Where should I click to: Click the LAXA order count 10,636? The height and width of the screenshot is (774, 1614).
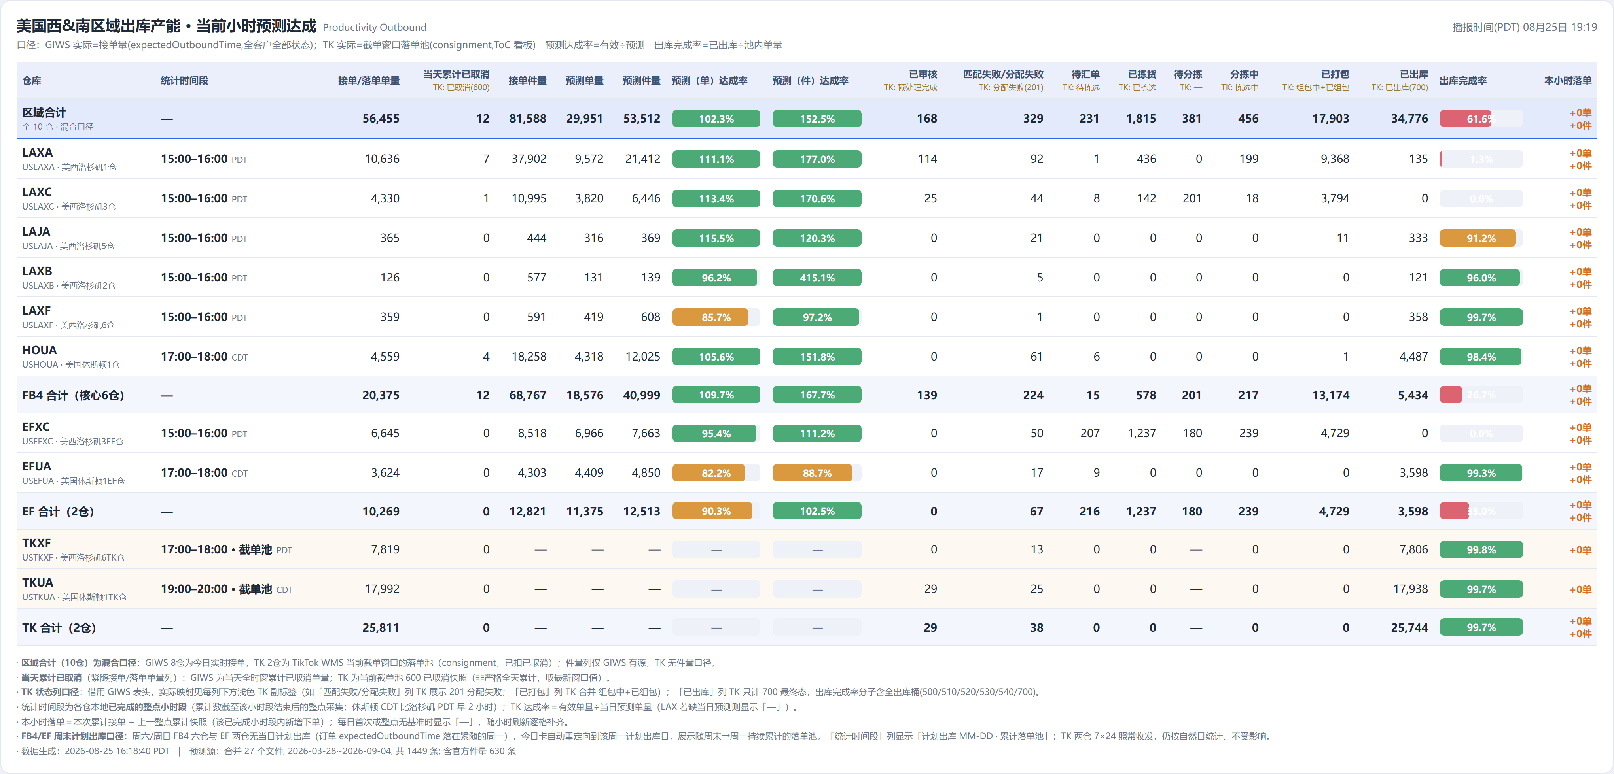click(382, 159)
